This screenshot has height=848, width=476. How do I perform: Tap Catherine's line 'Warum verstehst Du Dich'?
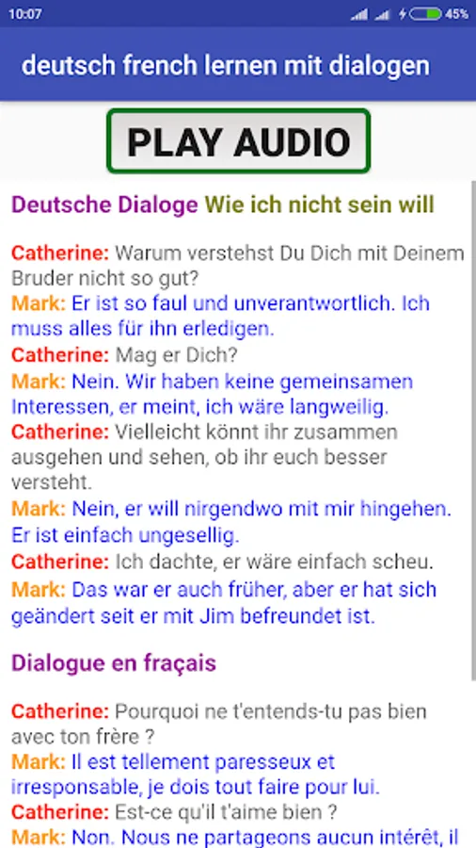tap(237, 266)
